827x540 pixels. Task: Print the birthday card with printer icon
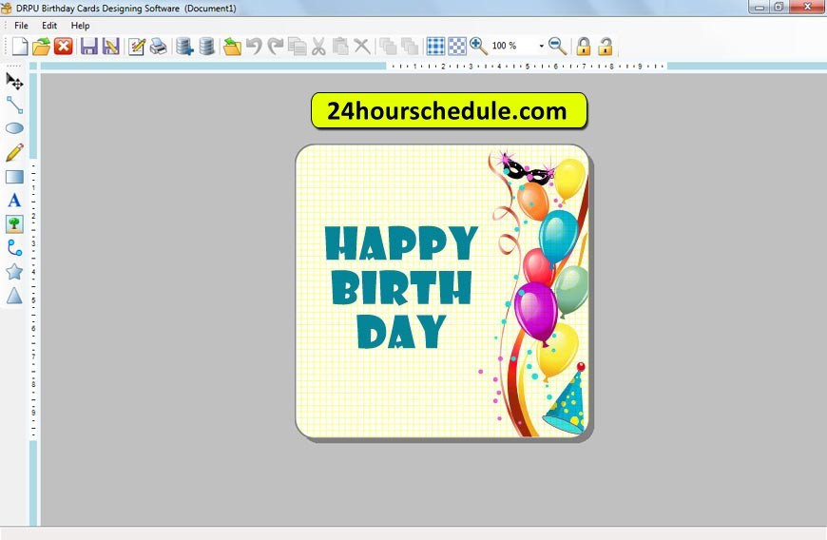coord(158,47)
